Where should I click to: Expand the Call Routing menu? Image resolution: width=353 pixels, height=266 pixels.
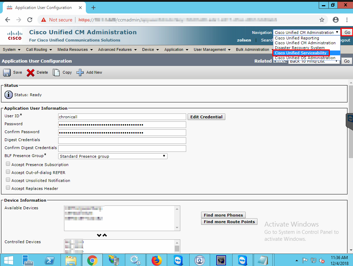tap(39, 49)
